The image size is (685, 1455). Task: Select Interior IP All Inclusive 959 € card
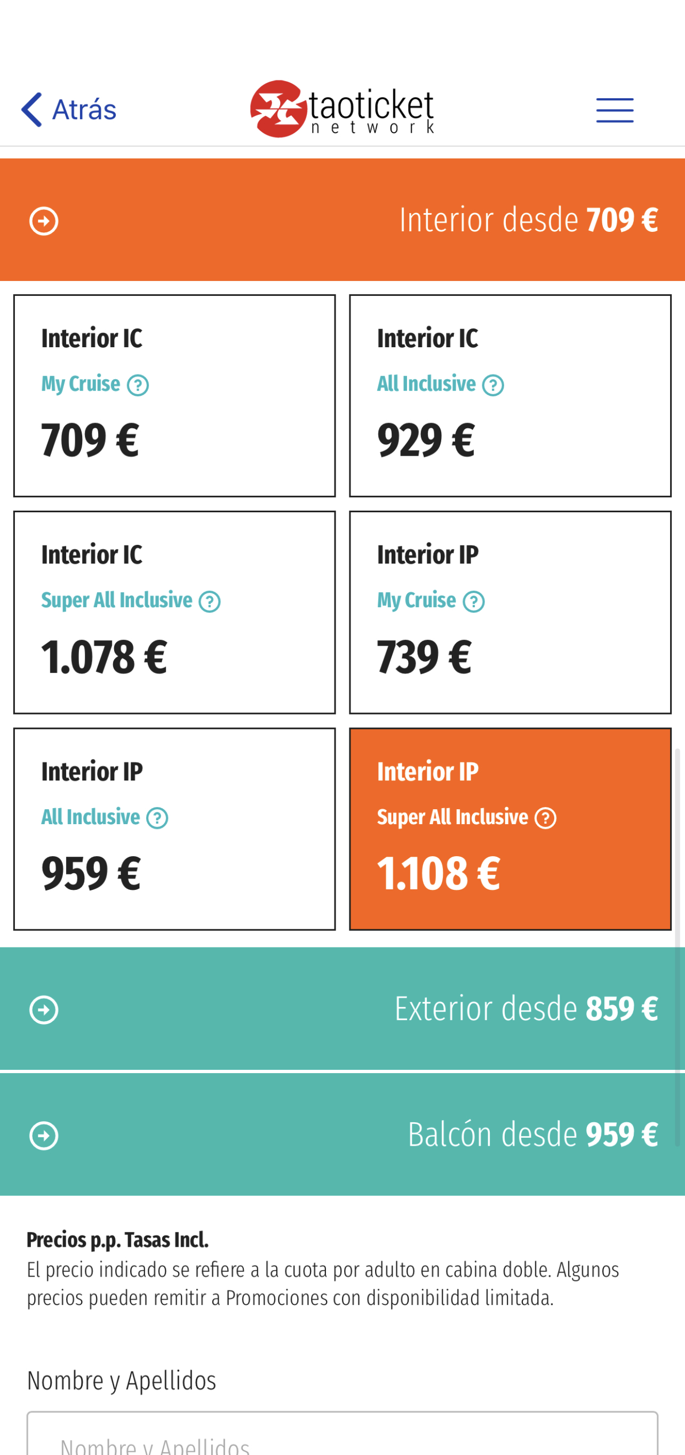coord(174,829)
